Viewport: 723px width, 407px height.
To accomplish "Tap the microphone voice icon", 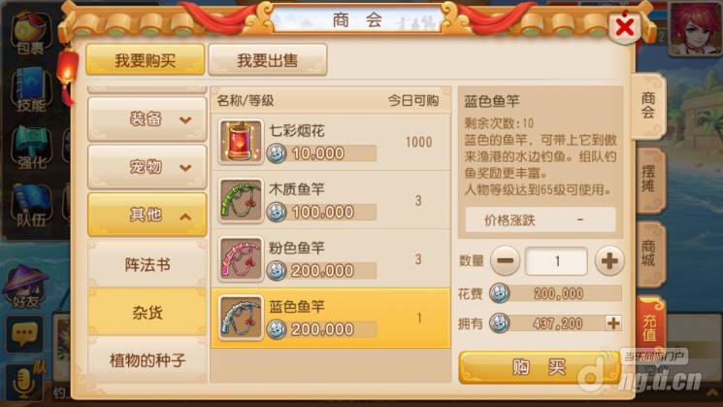I will (x=24, y=382).
